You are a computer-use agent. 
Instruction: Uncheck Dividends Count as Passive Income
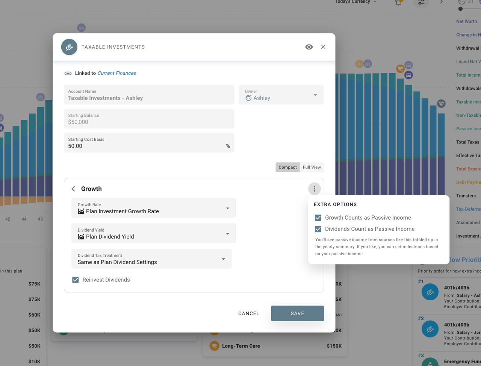318,229
